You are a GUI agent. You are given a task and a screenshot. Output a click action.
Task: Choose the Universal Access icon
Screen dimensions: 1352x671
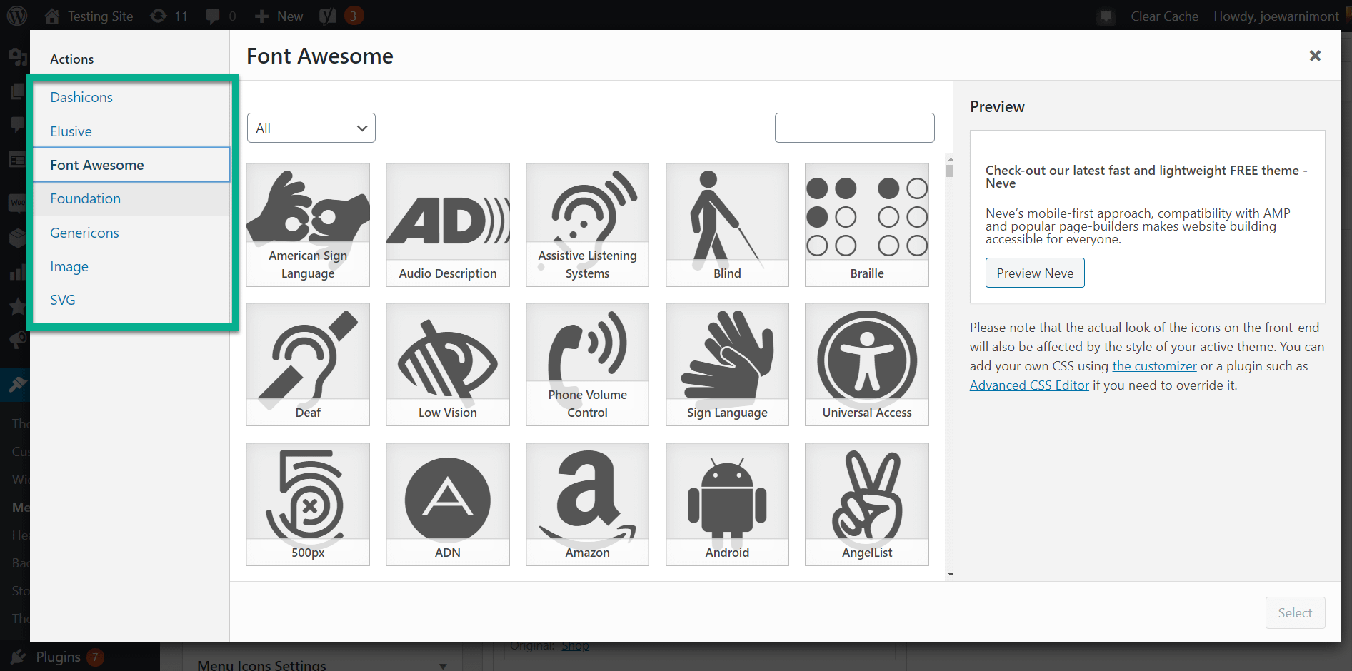[866, 364]
